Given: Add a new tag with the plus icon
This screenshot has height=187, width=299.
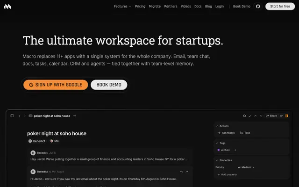Looking at the screenshot, I should (235, 150).
